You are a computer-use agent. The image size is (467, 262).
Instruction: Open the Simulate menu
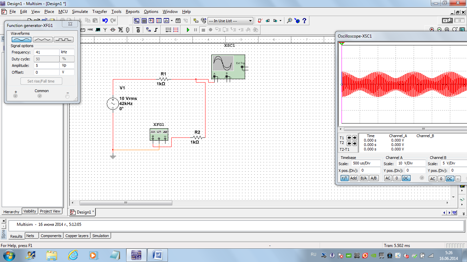pyautogui.click(x=80, y=12)
